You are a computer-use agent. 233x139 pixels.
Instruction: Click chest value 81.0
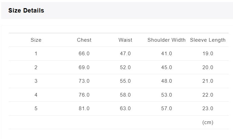point(84,108)
